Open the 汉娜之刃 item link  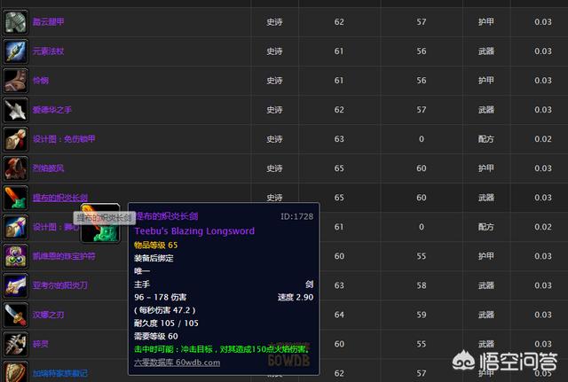48,315
